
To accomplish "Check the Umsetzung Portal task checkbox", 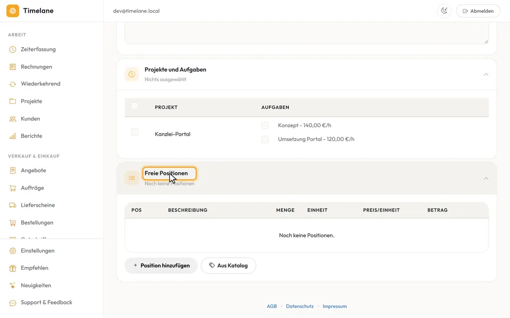I will point(265,139).
